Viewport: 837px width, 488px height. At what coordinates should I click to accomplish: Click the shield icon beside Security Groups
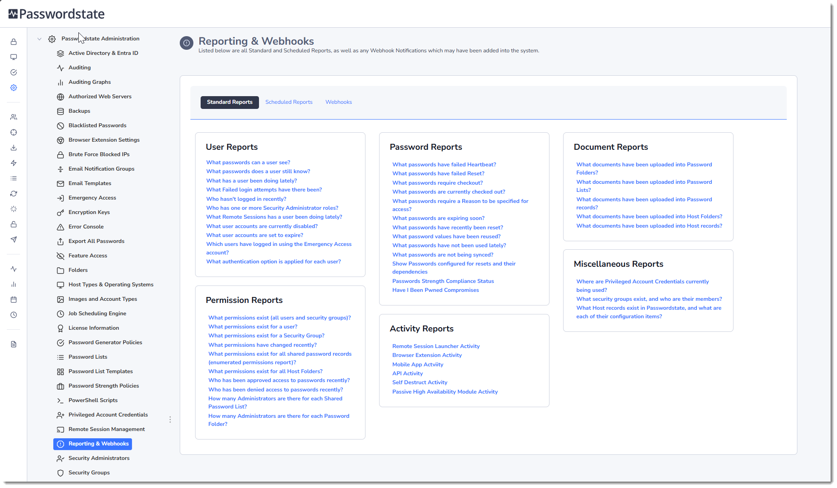[60, 473]
